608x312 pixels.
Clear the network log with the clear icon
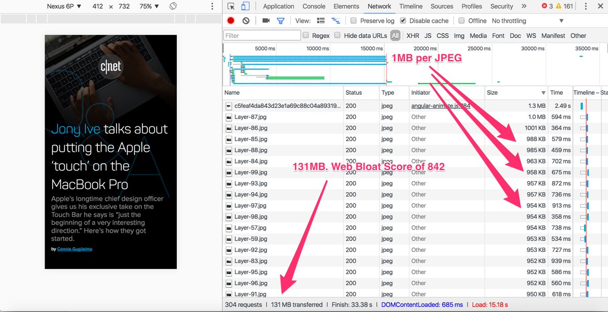(x=246, y=21)
